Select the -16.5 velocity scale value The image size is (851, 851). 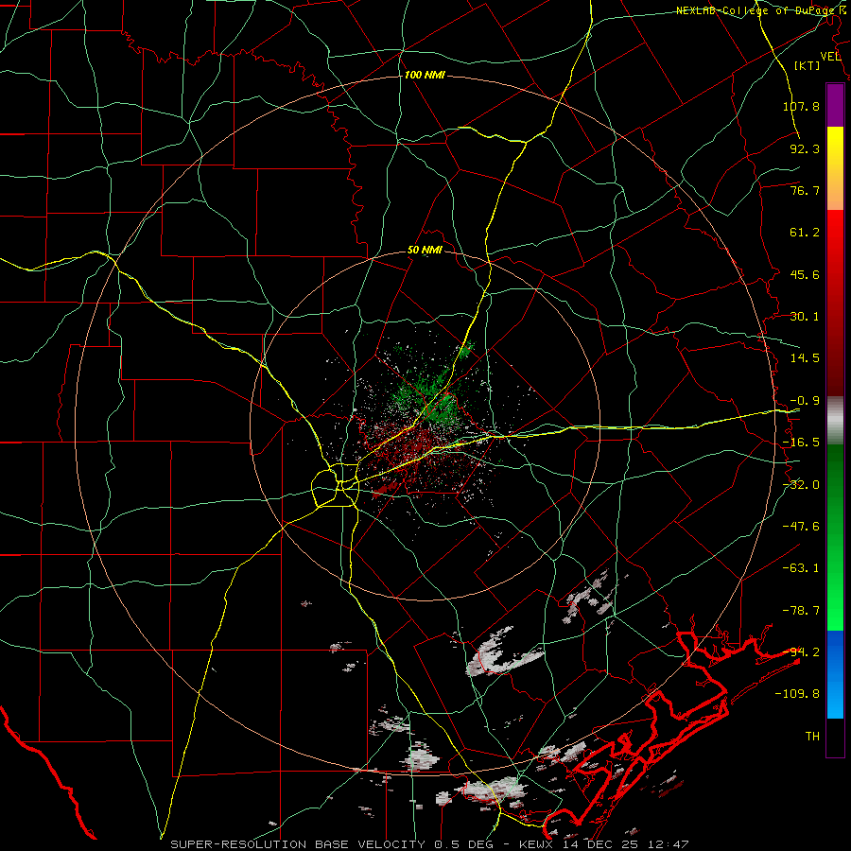[x=801, y=443]
